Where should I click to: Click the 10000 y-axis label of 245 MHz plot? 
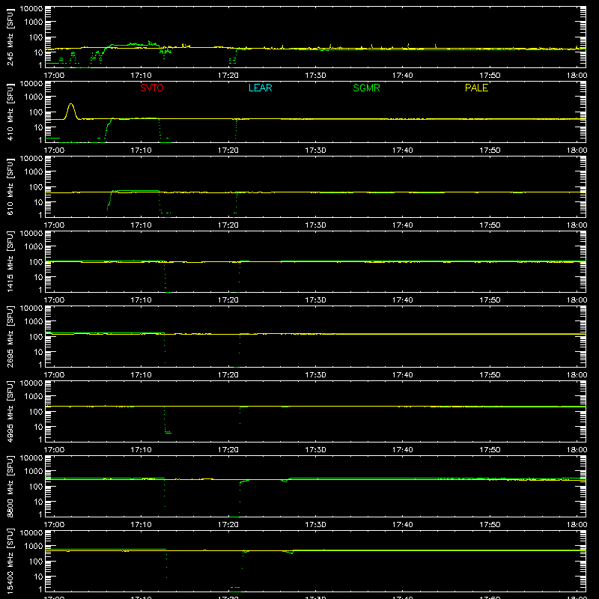click(31, 9)
